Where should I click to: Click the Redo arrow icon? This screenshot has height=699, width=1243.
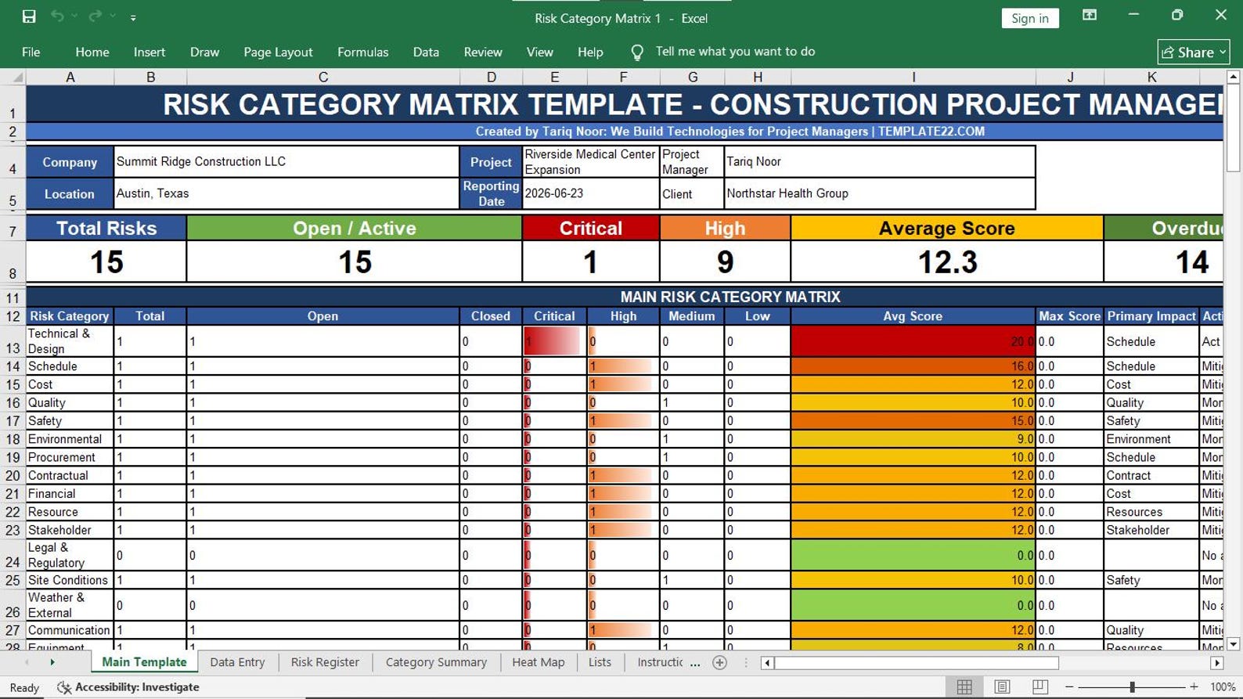pos(95,16)
